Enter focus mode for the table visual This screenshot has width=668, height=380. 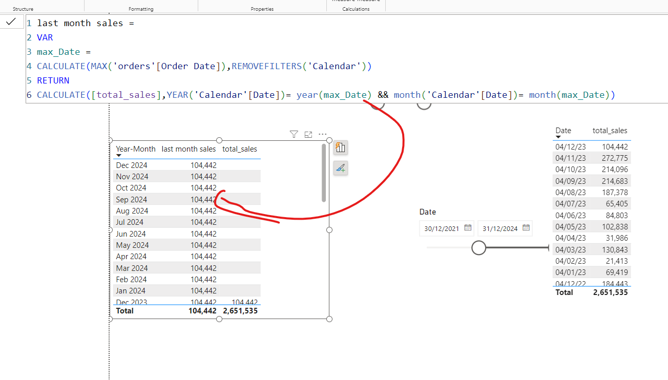tap(308, 134)
